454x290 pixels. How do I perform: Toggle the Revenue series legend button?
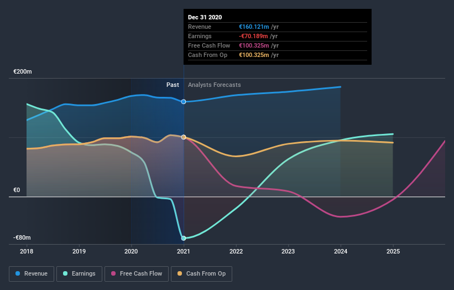click(x=32, y=274)
